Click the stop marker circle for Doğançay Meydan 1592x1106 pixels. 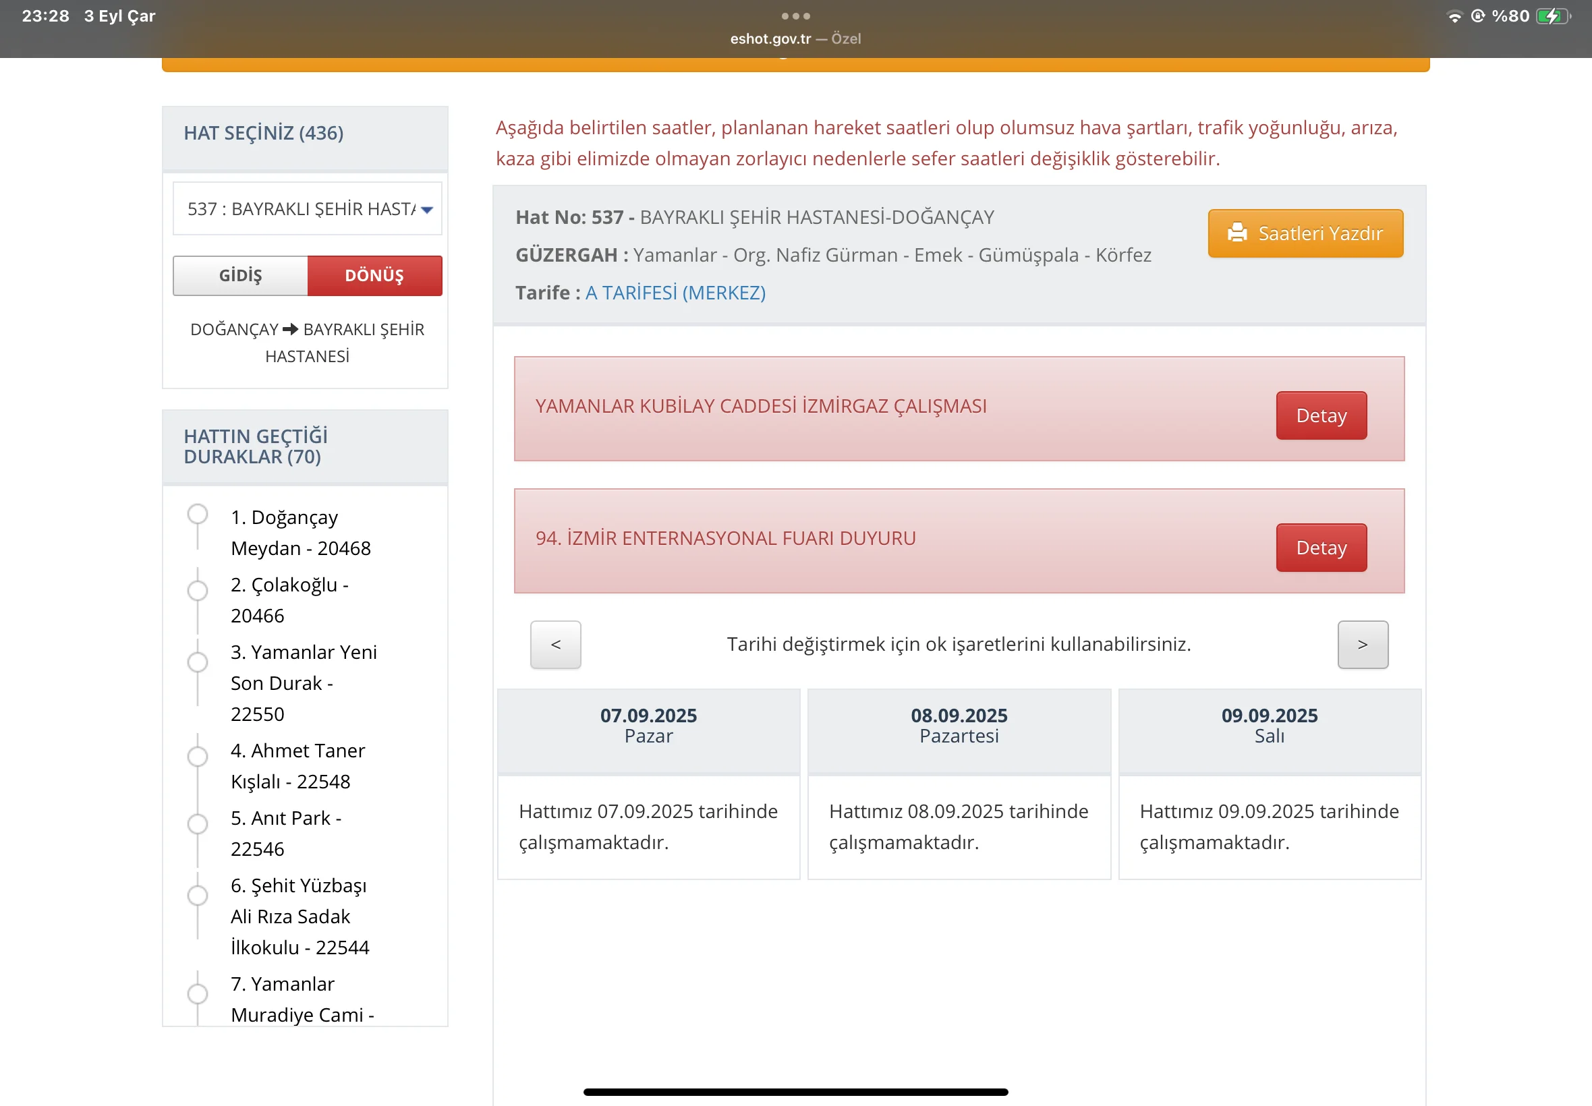[x=198, y=514]
